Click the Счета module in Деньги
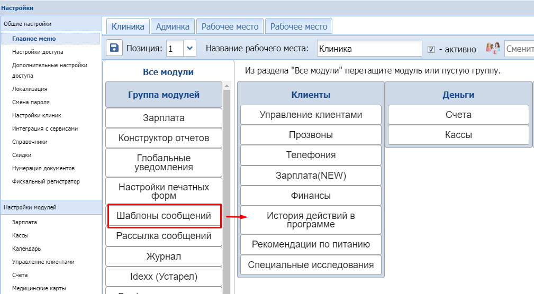 [458, 115]
